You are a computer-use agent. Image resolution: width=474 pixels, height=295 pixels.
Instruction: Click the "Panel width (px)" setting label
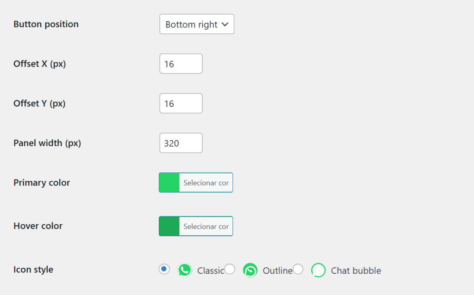tap(47, 143)
